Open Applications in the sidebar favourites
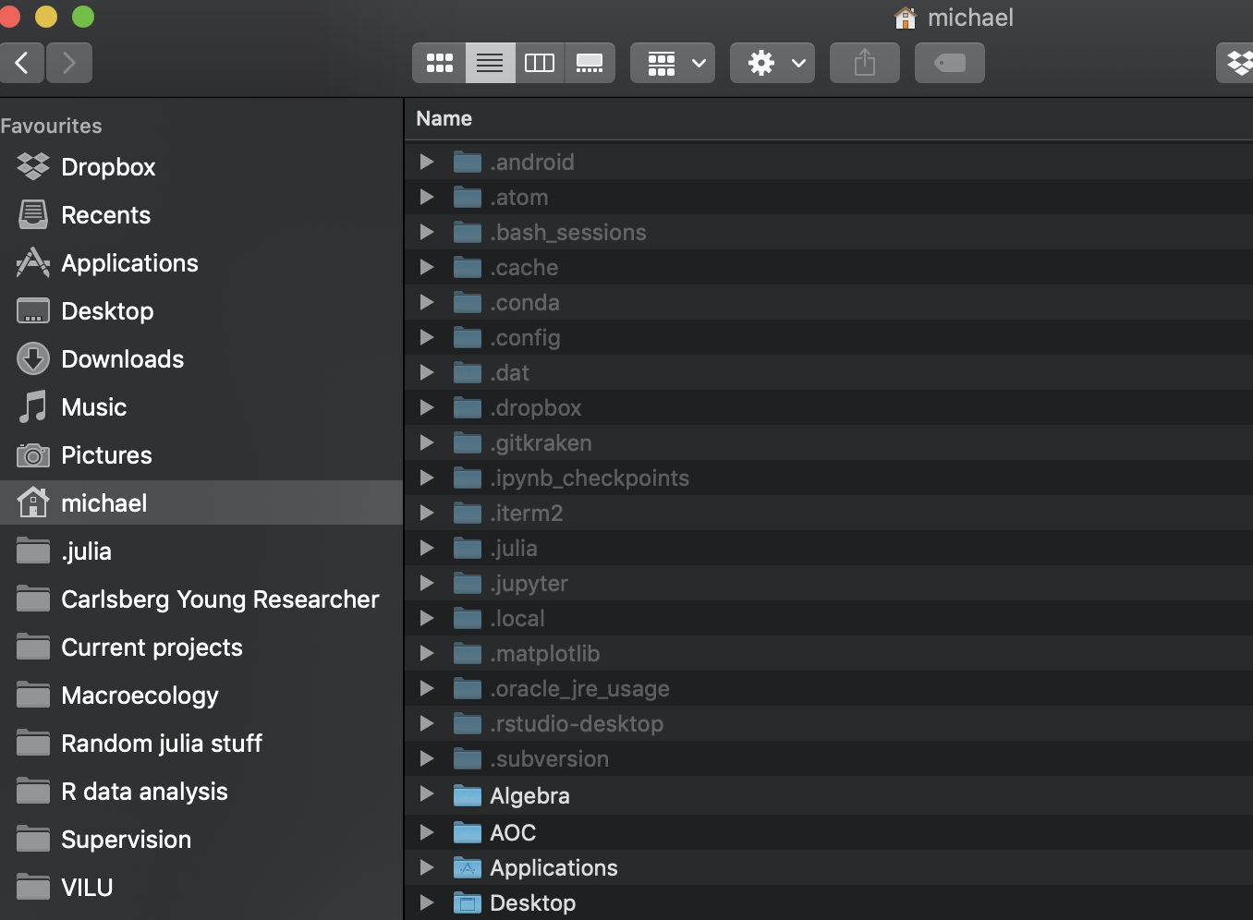Screen dimensions: 1253x920 pos(201,263)
